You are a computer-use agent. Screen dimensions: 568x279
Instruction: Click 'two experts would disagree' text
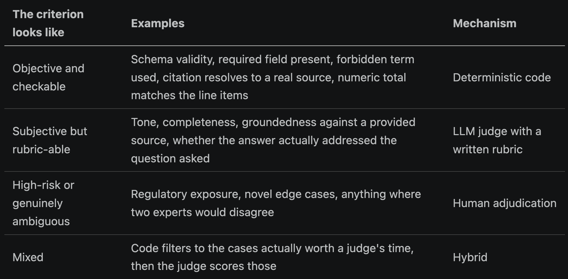[x=202, y=212]
